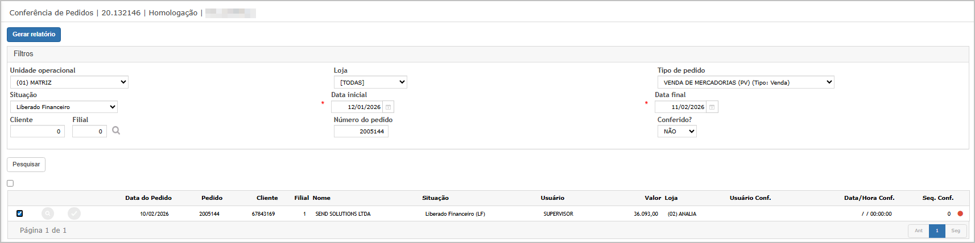The width and height of the screenshot is (975, 243).
Task: Uncheck the order 2005144 row checkbox
Action: pos(20,213)
